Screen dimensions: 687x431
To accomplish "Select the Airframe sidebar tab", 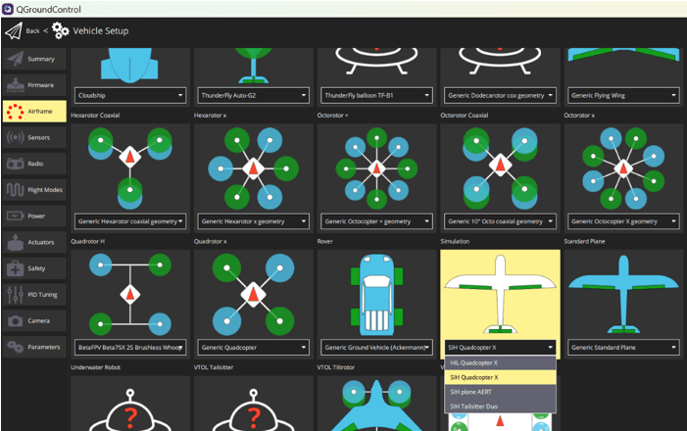I will [x=34, y=112].
